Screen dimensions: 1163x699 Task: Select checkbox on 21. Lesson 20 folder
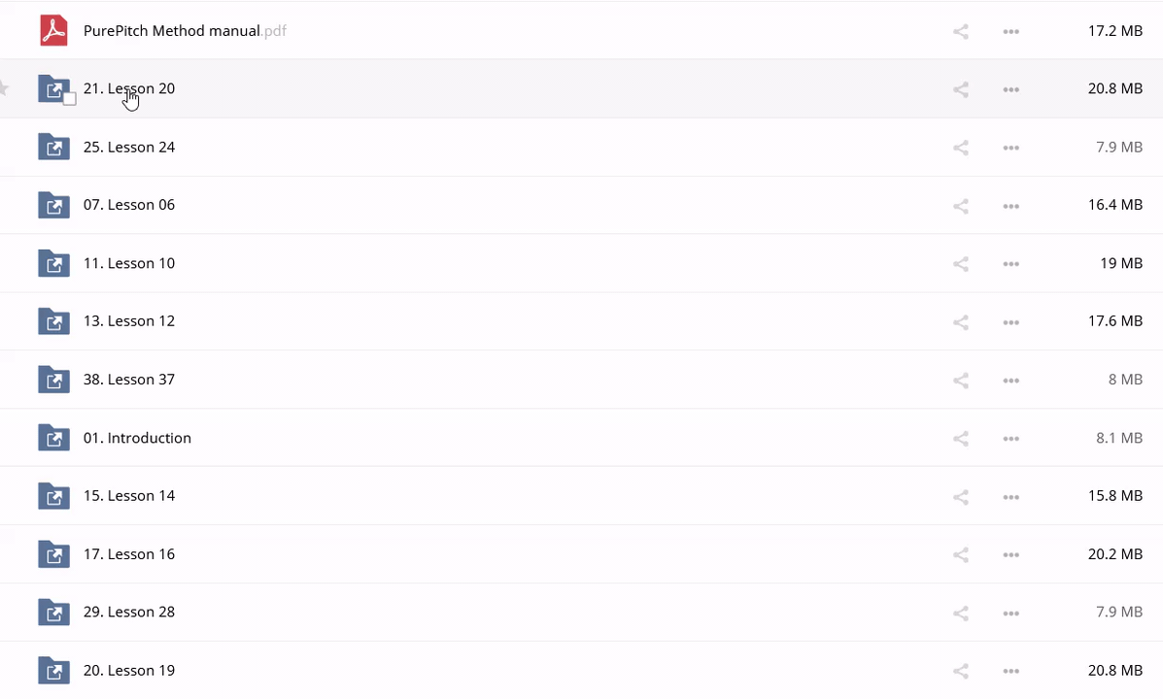(x=69, y=98)
